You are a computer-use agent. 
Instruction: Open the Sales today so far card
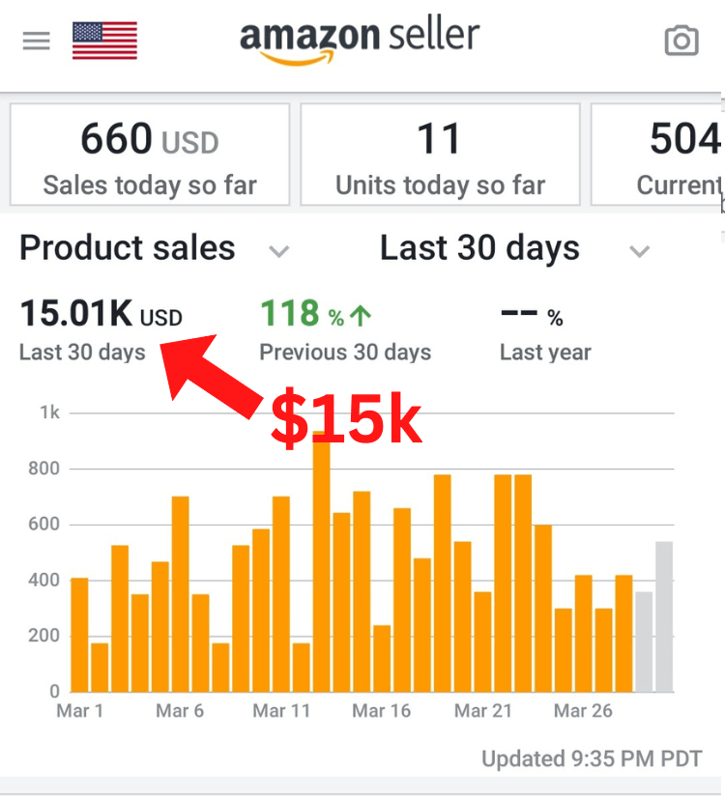[x=150, y=155]
